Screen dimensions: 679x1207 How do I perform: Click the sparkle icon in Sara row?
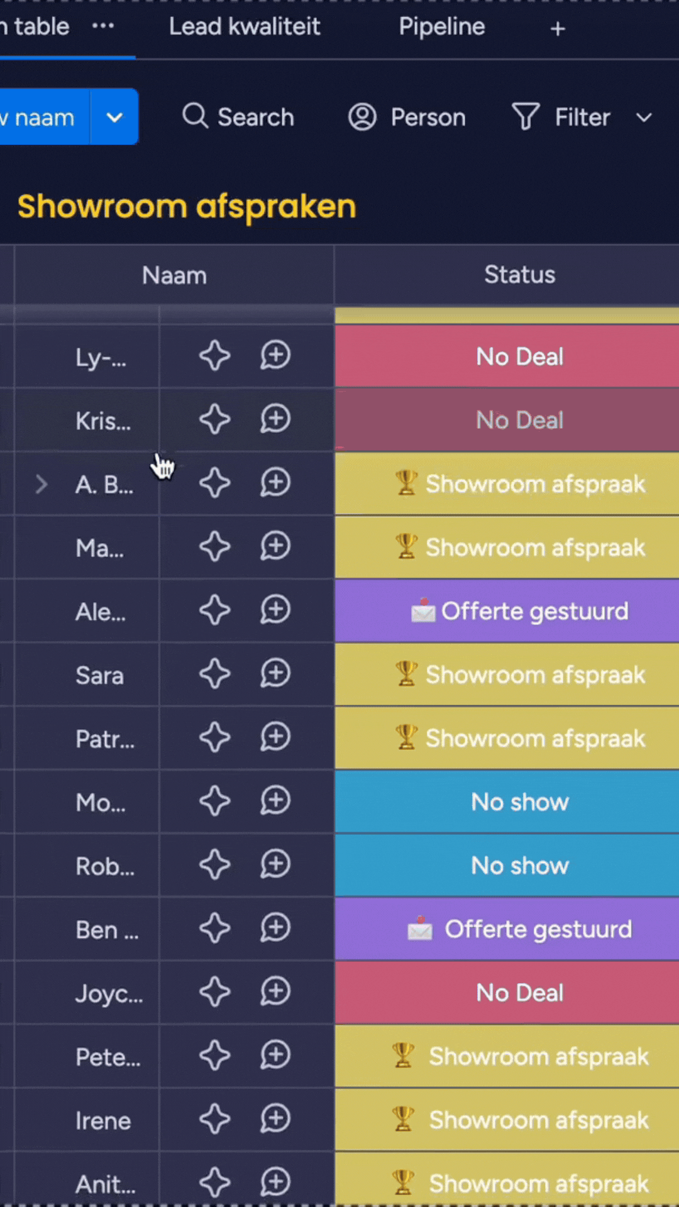pyautogui.click(x=214, y=675)
